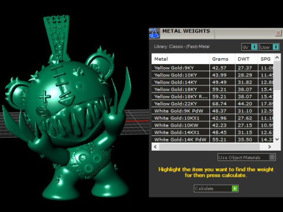The width and height of the screenshot is (283, 212).
Task: Toggle the User library switch
Action: point(269,47)
